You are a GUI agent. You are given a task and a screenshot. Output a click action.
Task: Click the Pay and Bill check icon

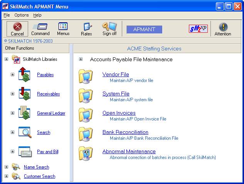(x=25, y=152)
